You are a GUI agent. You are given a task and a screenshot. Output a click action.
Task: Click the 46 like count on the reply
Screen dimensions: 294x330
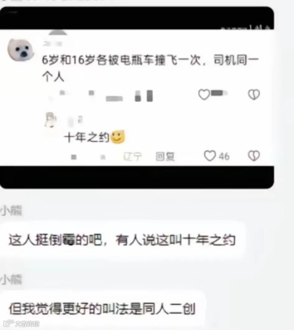tap(224, 157)
